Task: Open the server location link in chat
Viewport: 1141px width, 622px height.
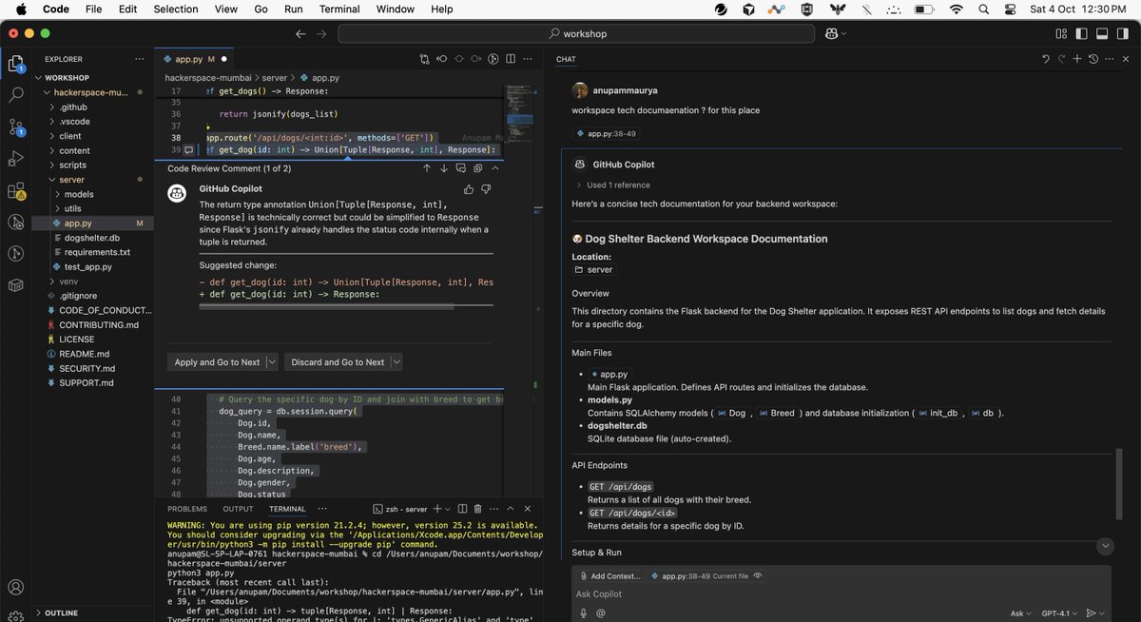Action: click(x=593, y=270)
